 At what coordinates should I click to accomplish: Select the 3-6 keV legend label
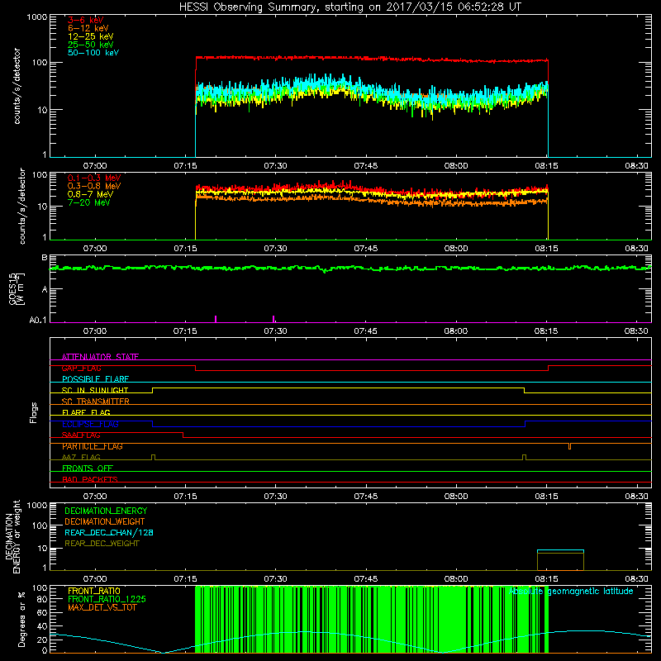86,20
